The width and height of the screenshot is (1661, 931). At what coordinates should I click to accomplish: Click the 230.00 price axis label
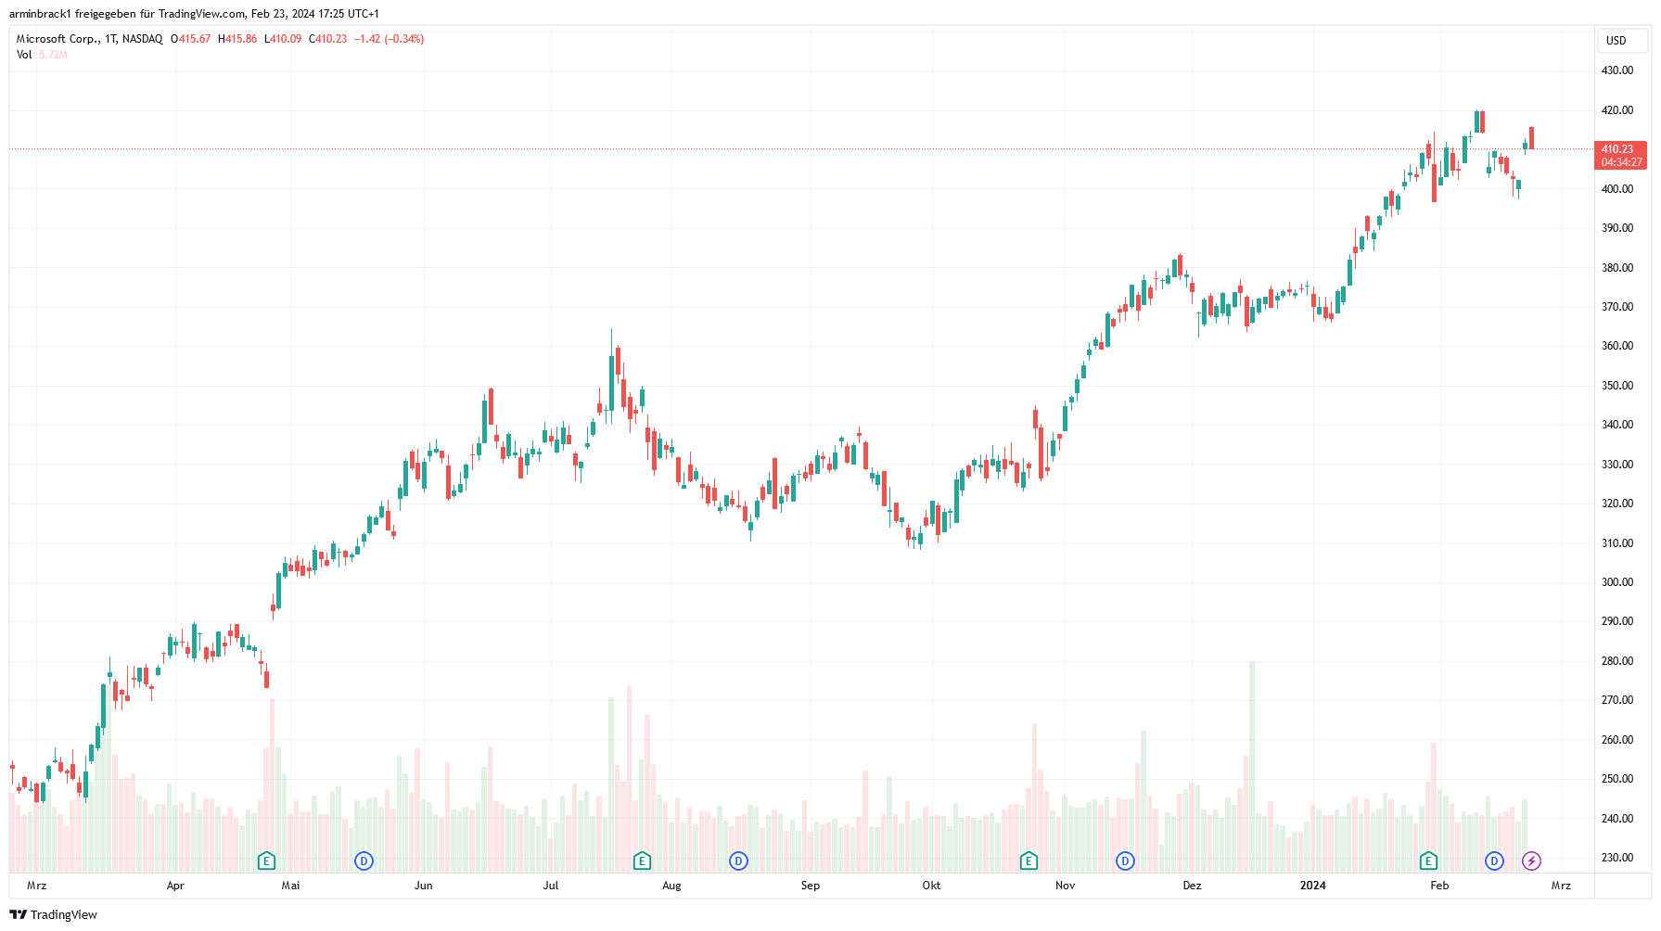tap(1617, 858)
